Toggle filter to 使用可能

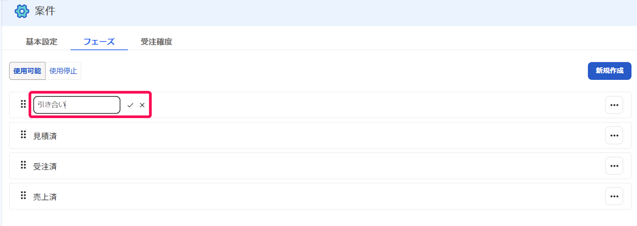tap(27, 71)
